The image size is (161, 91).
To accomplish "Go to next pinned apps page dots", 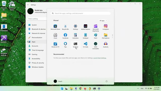I will point(112,36).
